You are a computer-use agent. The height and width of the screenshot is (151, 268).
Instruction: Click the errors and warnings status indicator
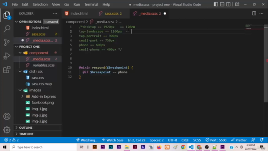(x=11, y=140)
